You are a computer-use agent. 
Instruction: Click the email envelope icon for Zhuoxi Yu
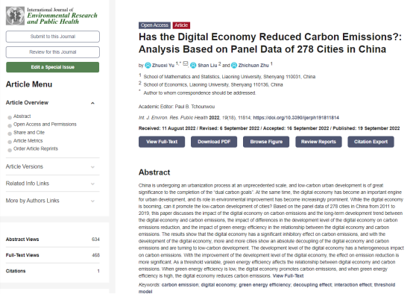point(186,63)
